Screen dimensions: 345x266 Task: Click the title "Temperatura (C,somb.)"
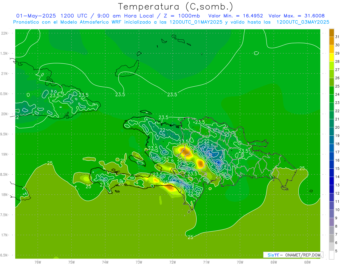[x=176, y=7]
